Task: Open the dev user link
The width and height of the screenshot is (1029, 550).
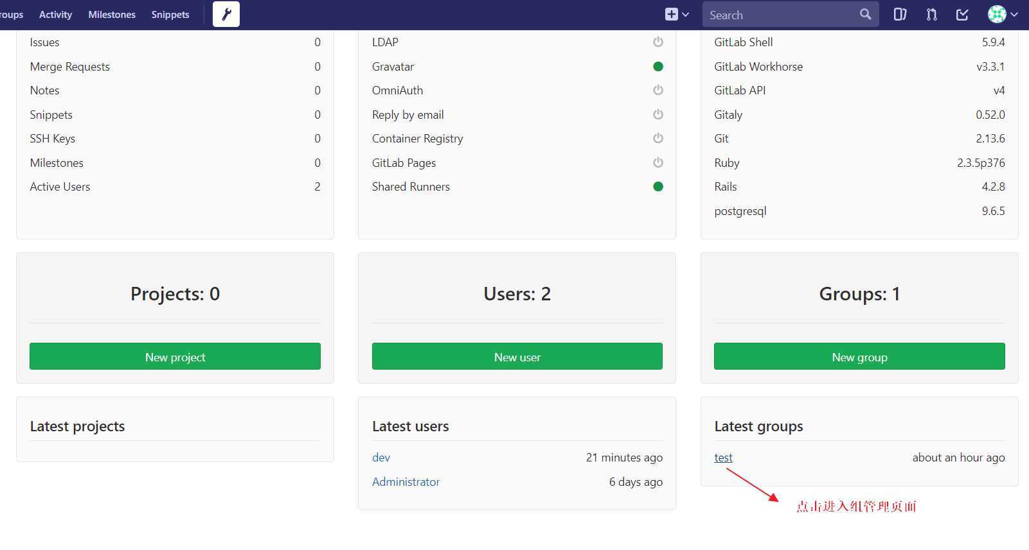Action: (x=381, y=458)
